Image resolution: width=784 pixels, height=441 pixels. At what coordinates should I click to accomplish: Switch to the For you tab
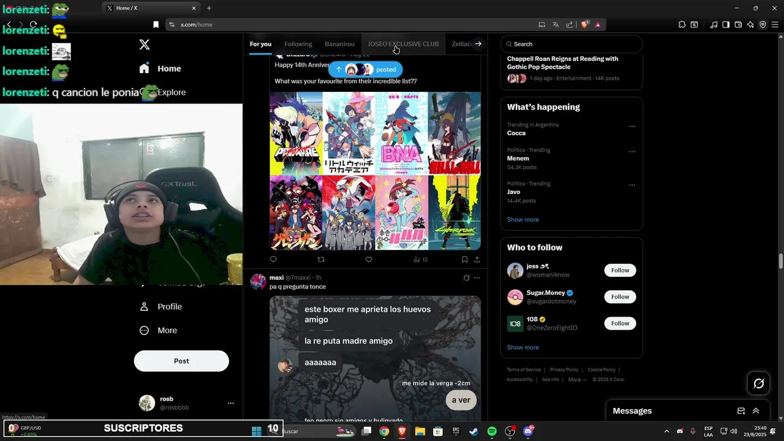260,44
